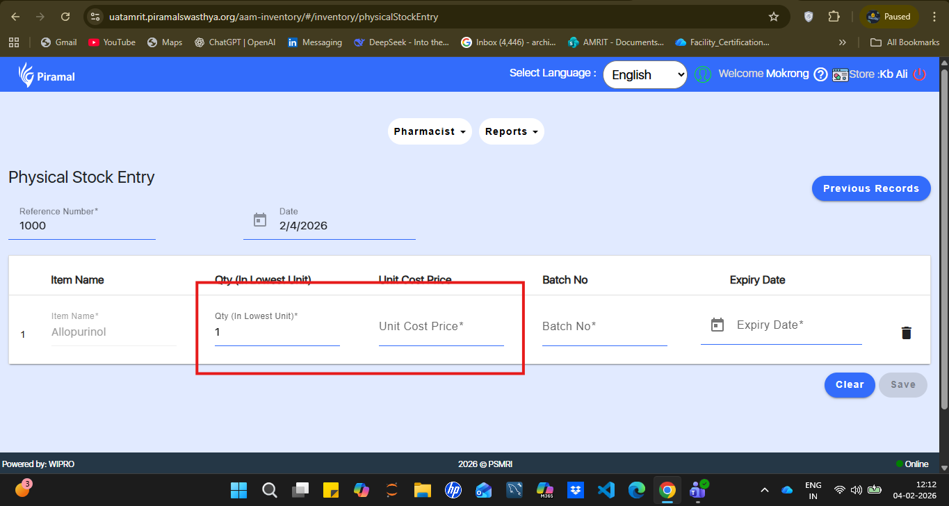The image size is (949, 506).
Task: Expand the Reports menu
Action: pos(511,131)
